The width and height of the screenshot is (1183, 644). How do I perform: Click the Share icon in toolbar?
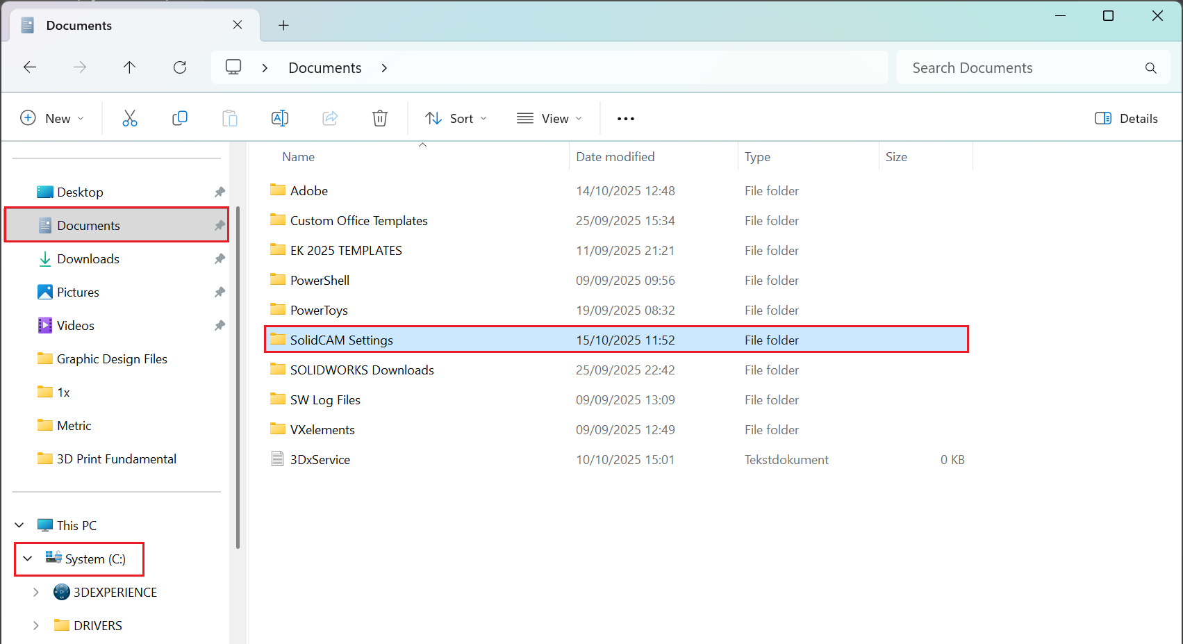[330, 118]
